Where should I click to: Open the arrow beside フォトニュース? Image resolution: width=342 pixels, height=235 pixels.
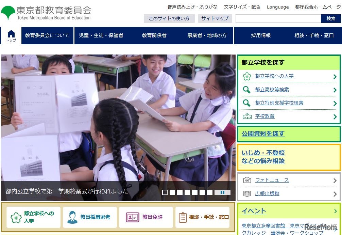click(x=335, y=180)
